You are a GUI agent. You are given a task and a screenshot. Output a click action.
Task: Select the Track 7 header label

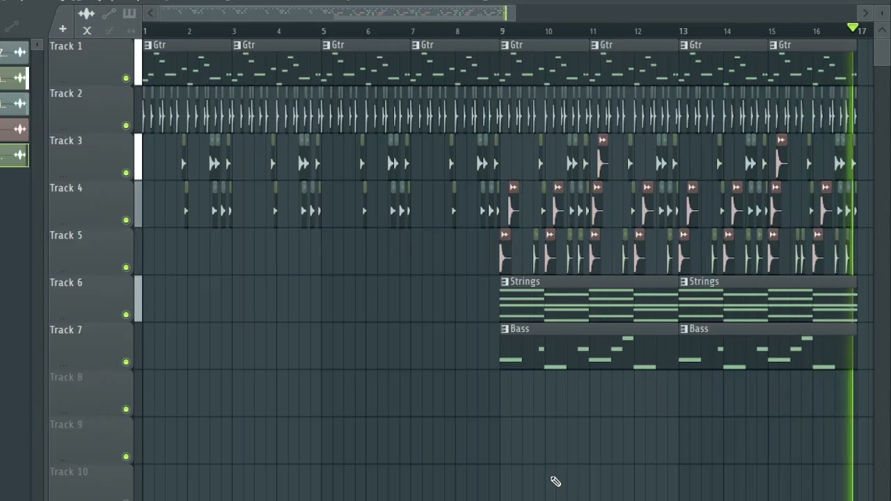click(65, 330)
